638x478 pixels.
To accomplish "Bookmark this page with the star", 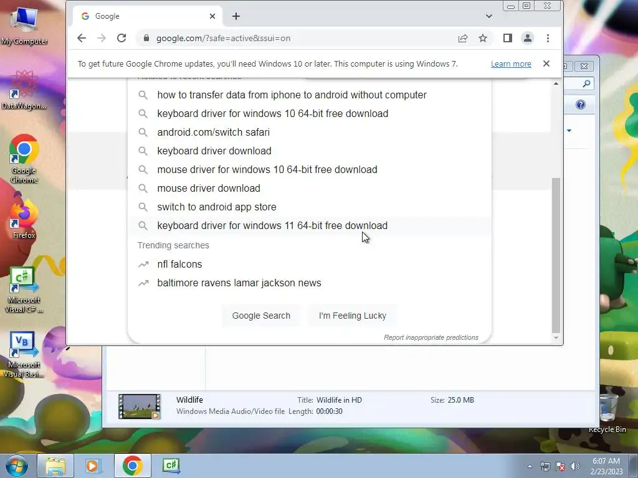I will (483, 38).
